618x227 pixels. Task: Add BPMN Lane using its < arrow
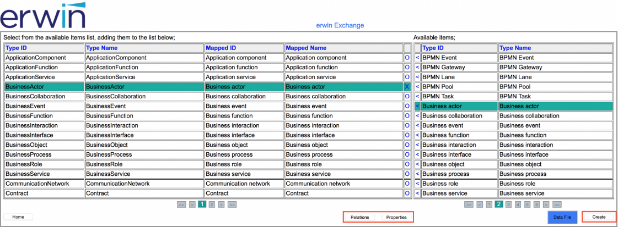pyautogui.click(x=417, y=77)
